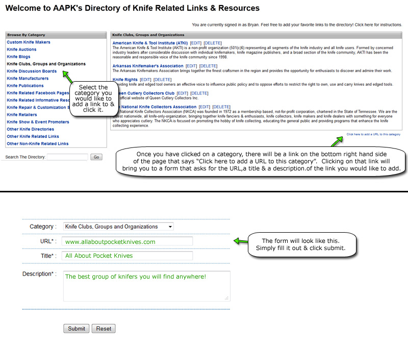Edit the National Knife Collectors Association entry

click(205, 107)
